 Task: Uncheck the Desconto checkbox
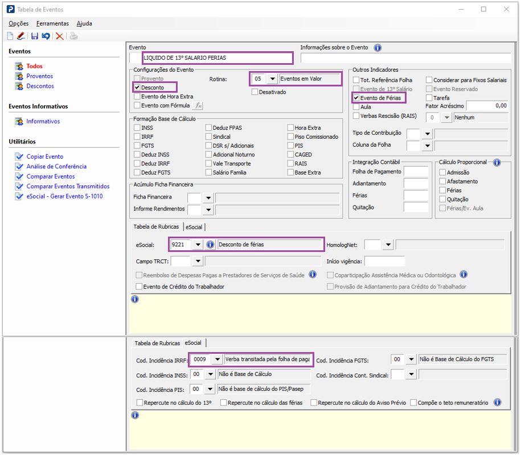pyautogui.click(x=137, y=88)
